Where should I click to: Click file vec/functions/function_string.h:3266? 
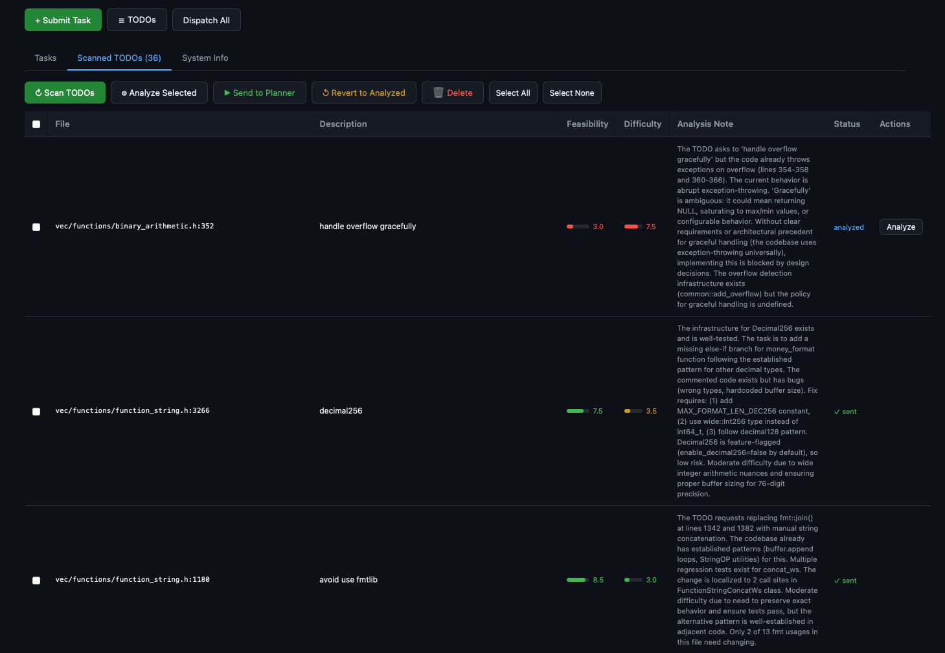[x=133, y=410]
